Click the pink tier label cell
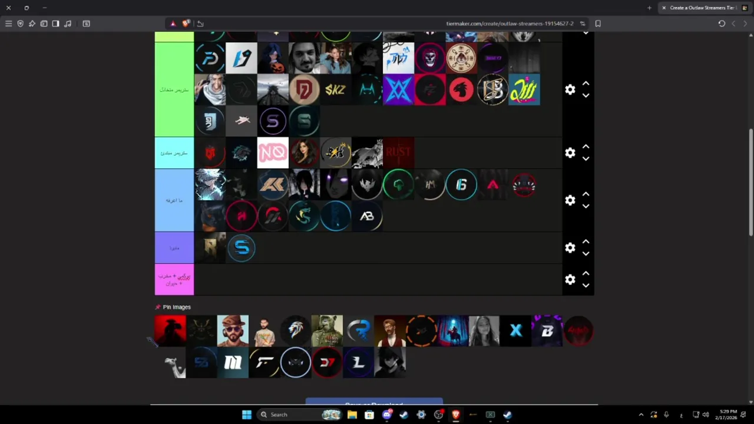754x424 pixels. pos(174,280)
